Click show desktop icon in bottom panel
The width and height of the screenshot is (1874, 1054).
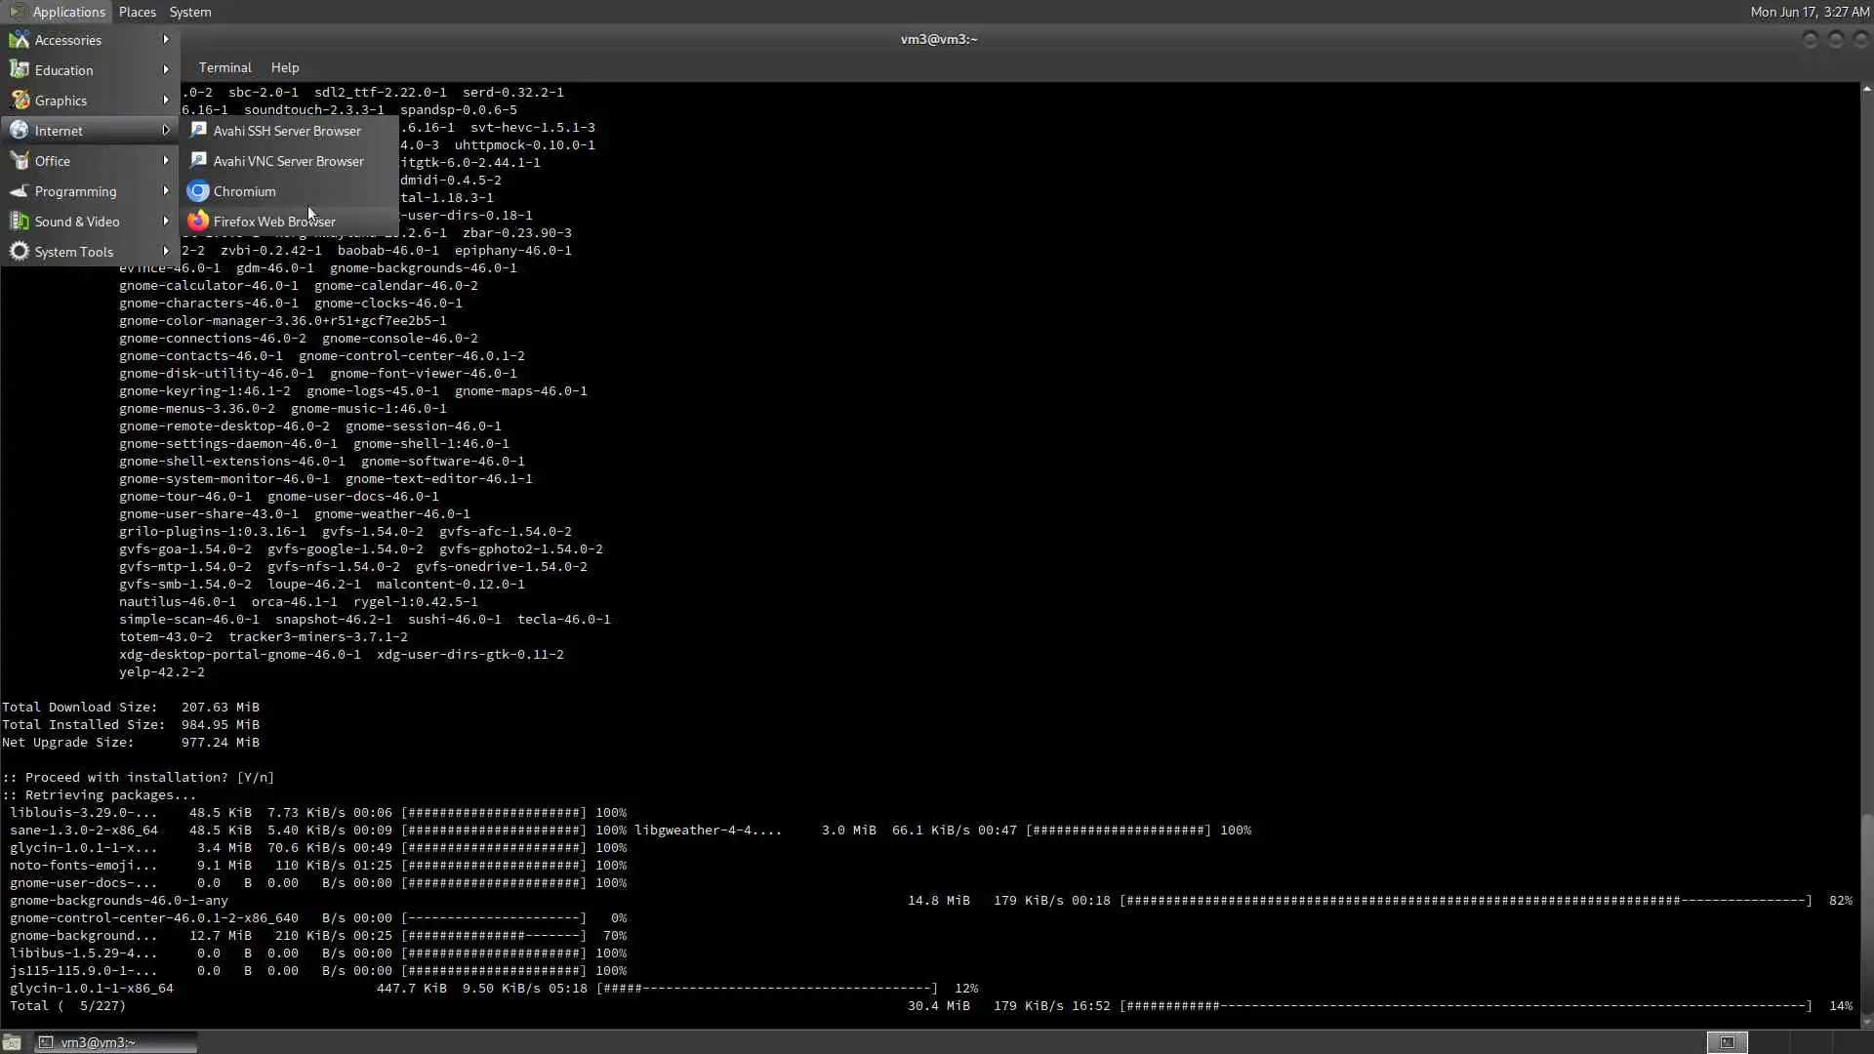coord(12,1042)
